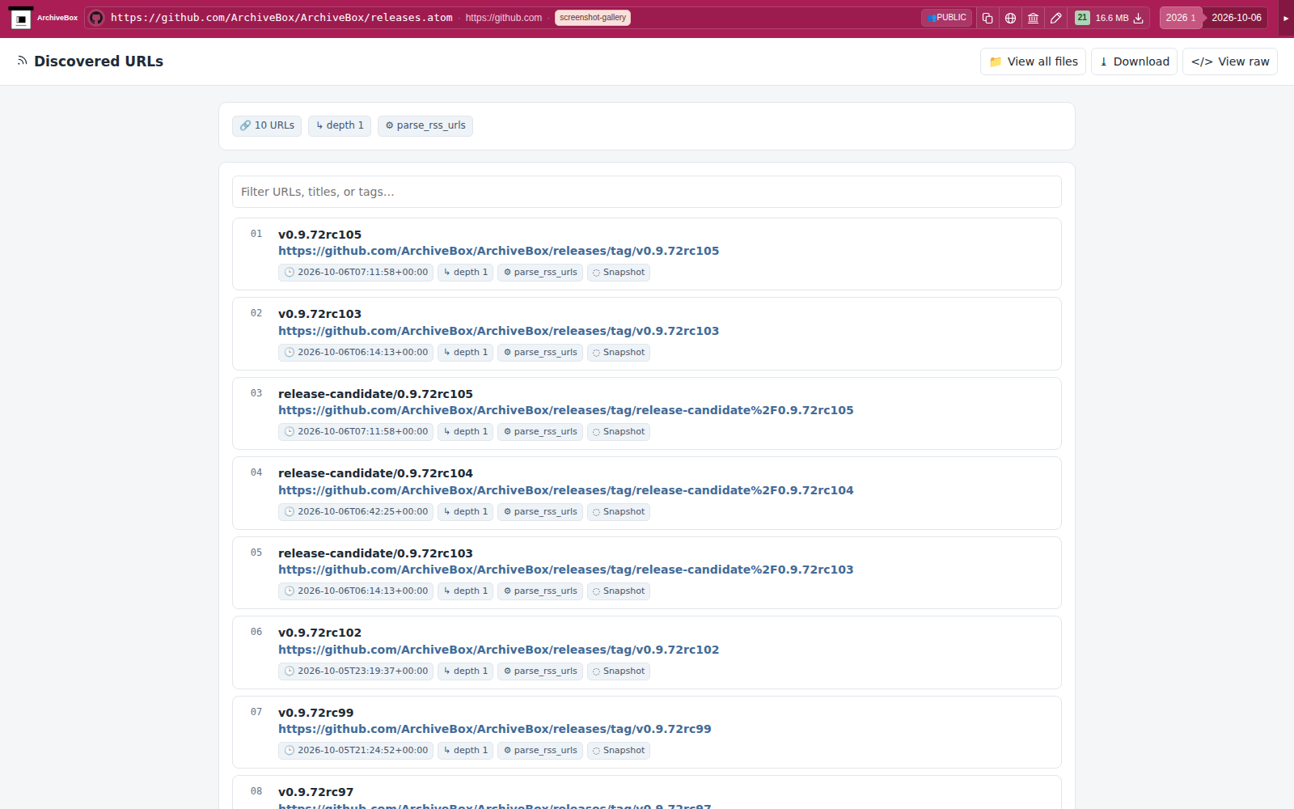Open the release-candidate%2F0.9.72rc104 link
The width and height of the screenshot is (1294, 809).
pyautogui.click(x=566, y=490)
